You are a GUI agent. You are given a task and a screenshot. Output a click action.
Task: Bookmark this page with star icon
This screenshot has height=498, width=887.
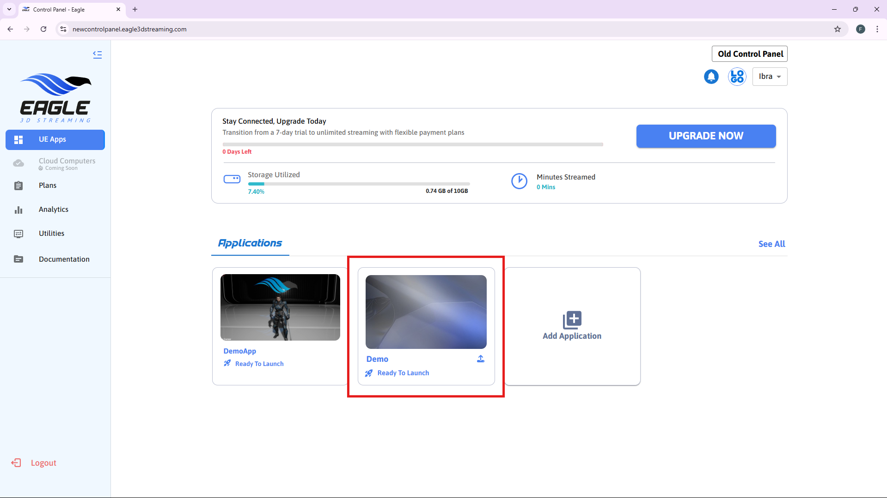tap(837, 29)
